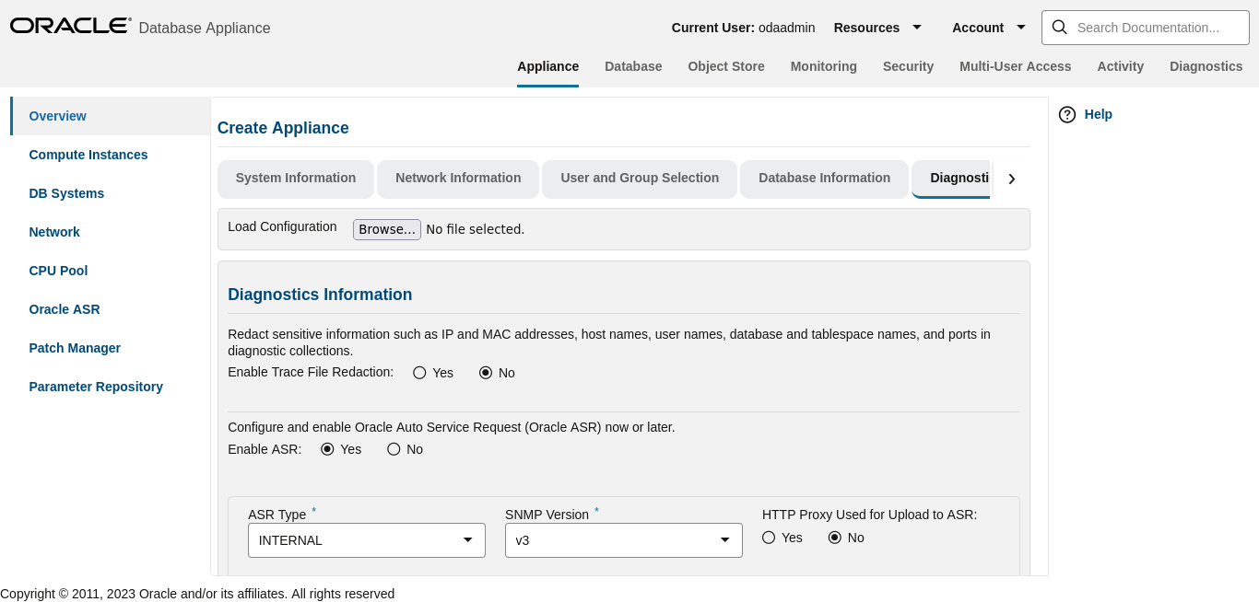Click the Help question mark icon

point(1067,115)
